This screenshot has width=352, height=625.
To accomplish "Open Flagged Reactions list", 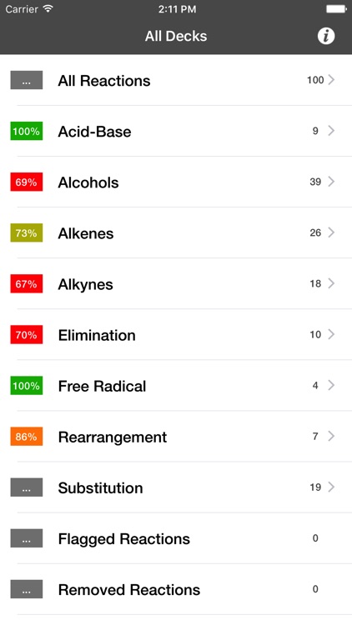I will (x=176, y=538).
